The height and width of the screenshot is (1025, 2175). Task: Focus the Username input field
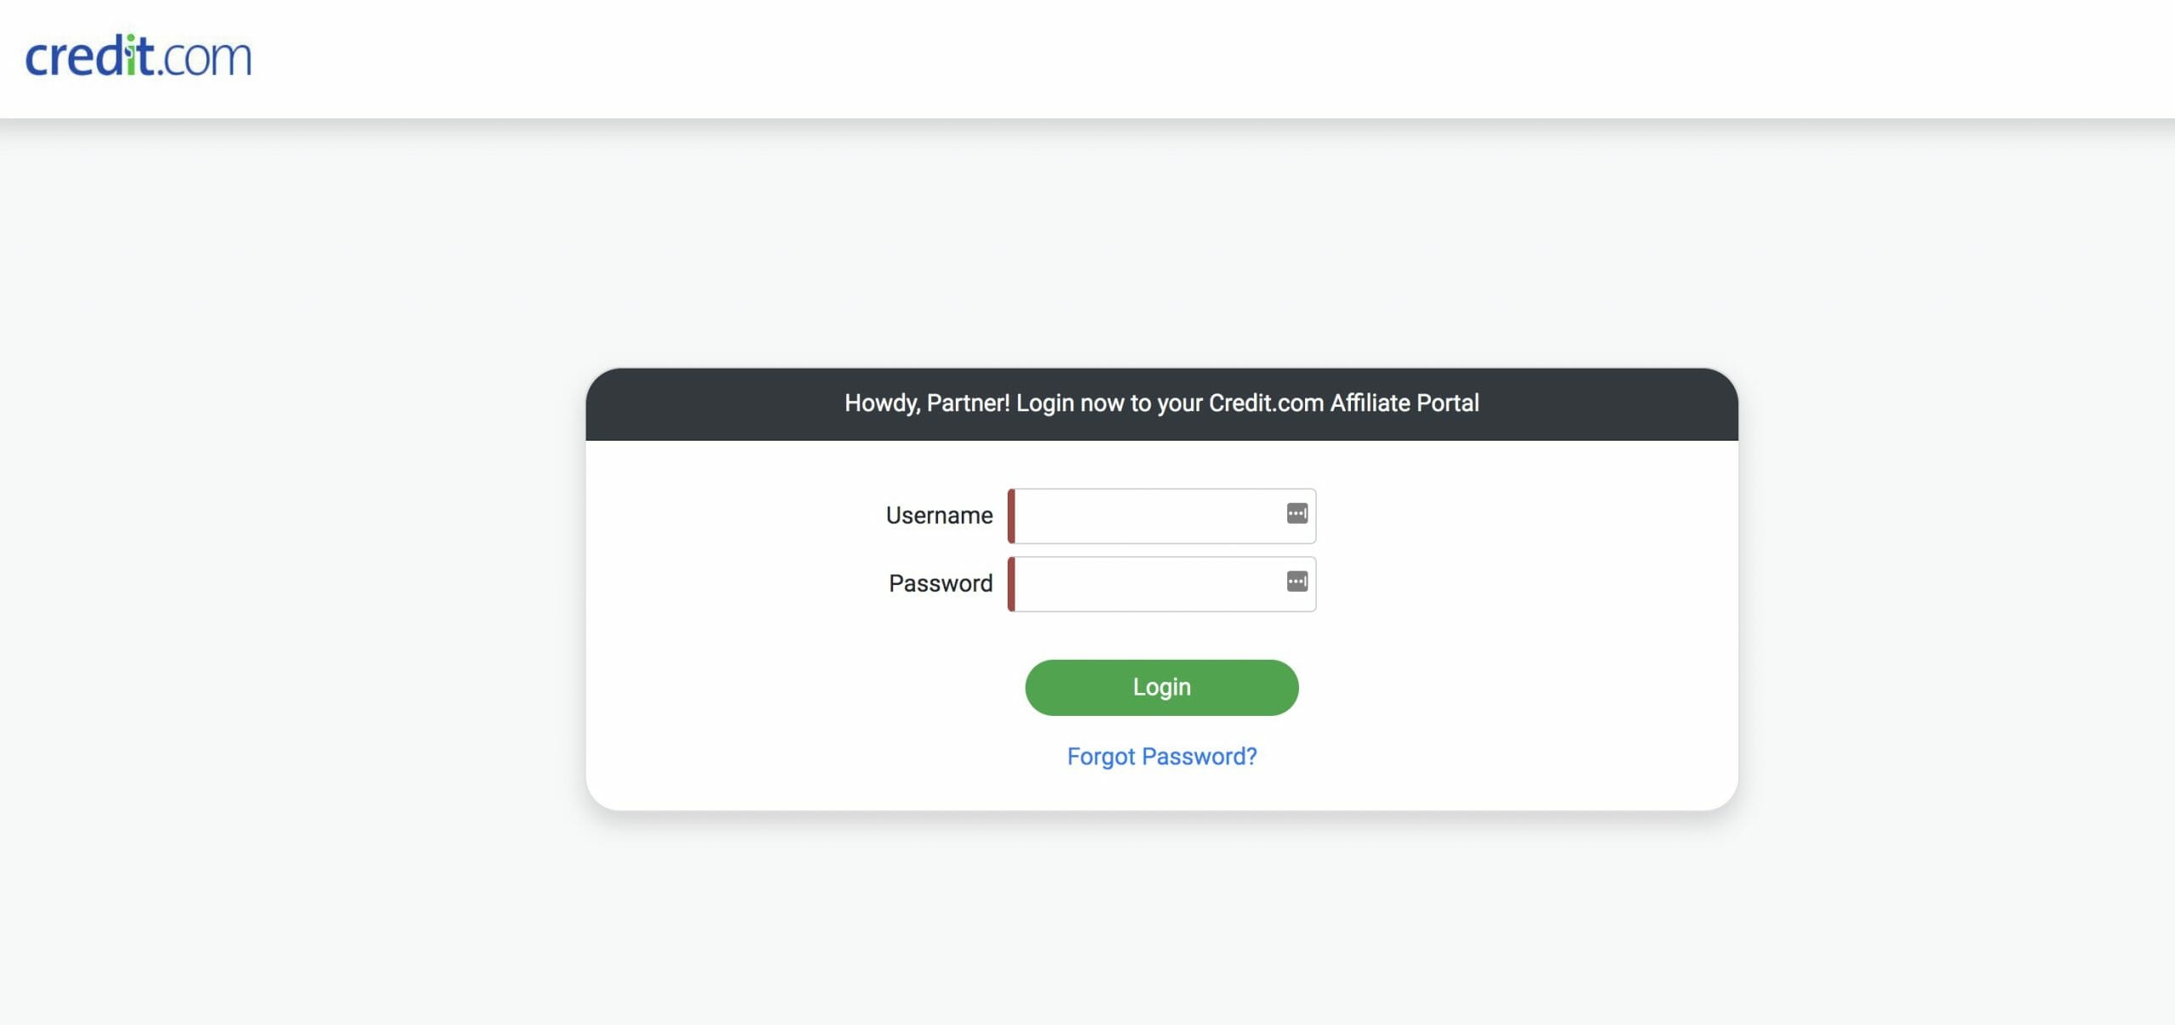pos(1161,515)
